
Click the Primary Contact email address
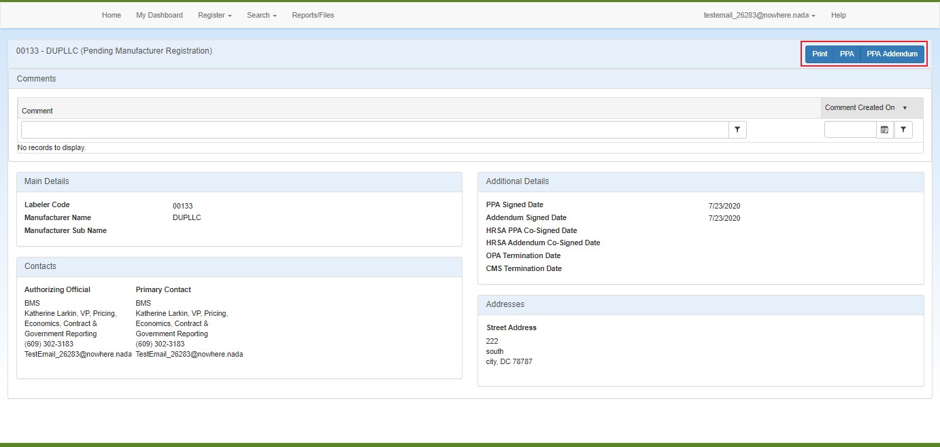coord(189,354)
